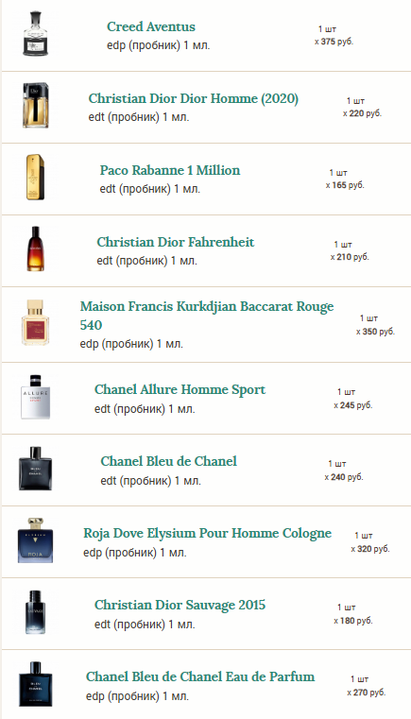
Task: Open the Creed Aventus product link
Action: 151,26
